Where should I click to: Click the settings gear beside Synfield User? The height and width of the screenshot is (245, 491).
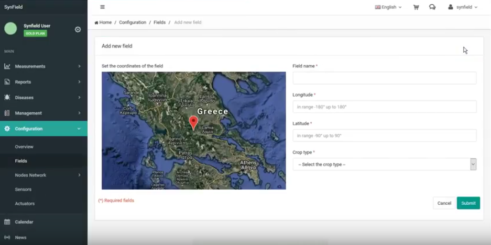[78, 30]
